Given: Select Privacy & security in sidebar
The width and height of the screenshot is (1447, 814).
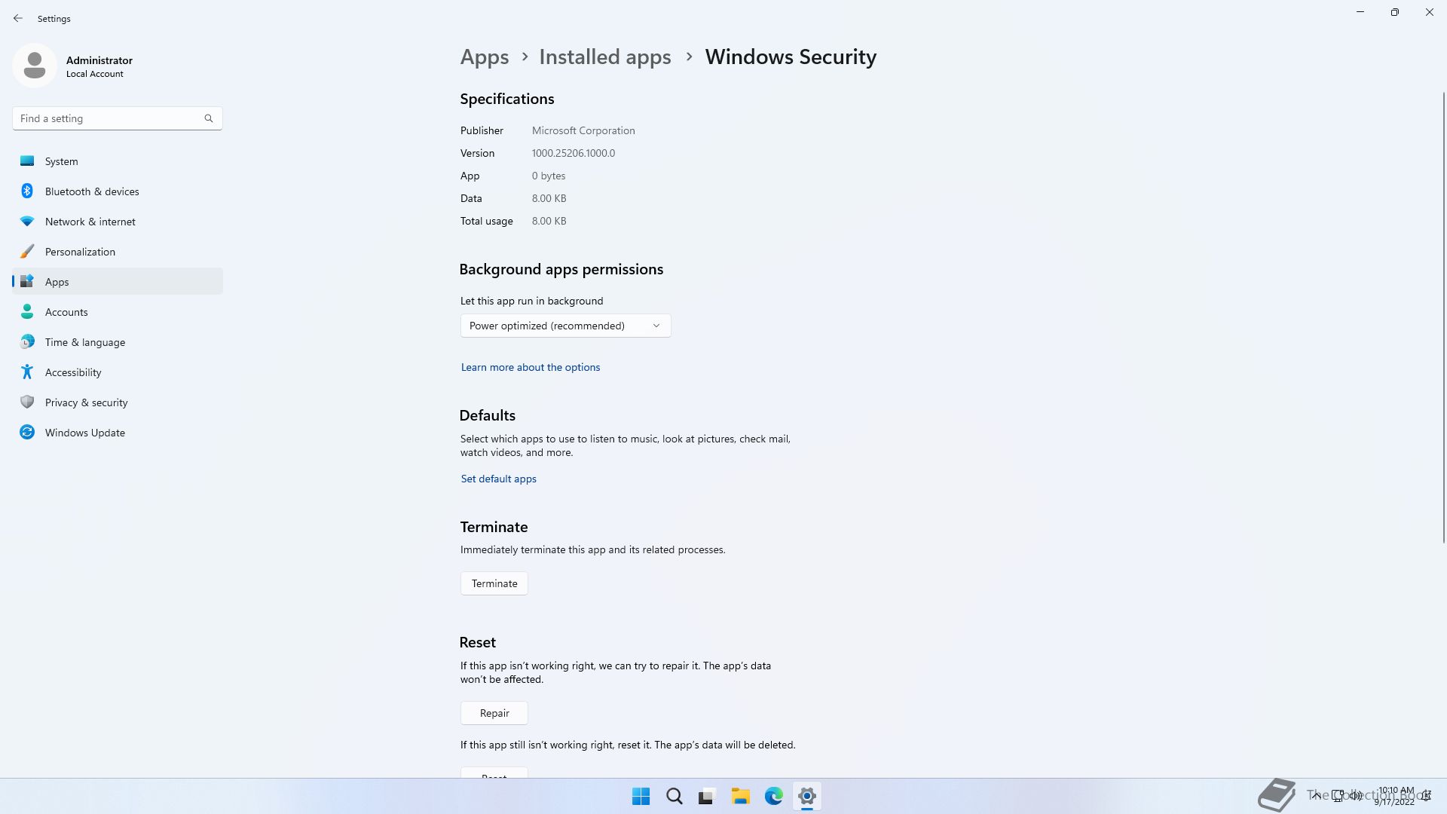Looking at the screenshot, I should click(x=118, y=402).
